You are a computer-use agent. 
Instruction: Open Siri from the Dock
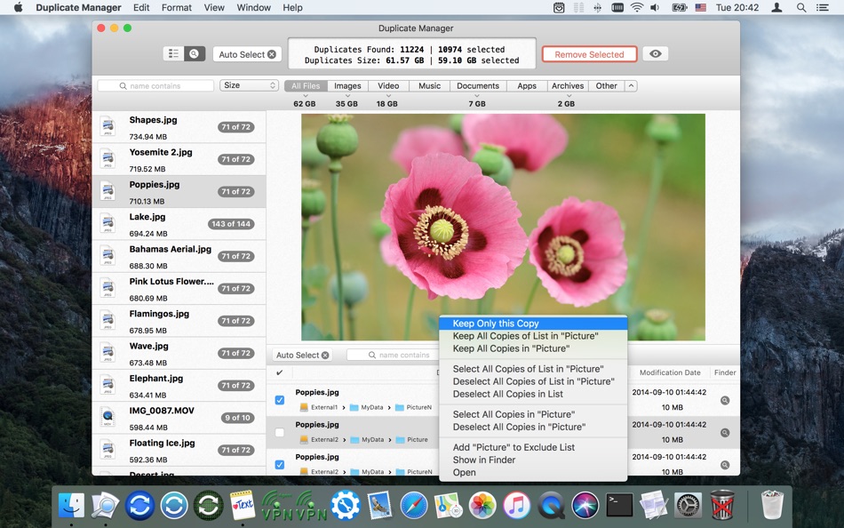(585, 506)
